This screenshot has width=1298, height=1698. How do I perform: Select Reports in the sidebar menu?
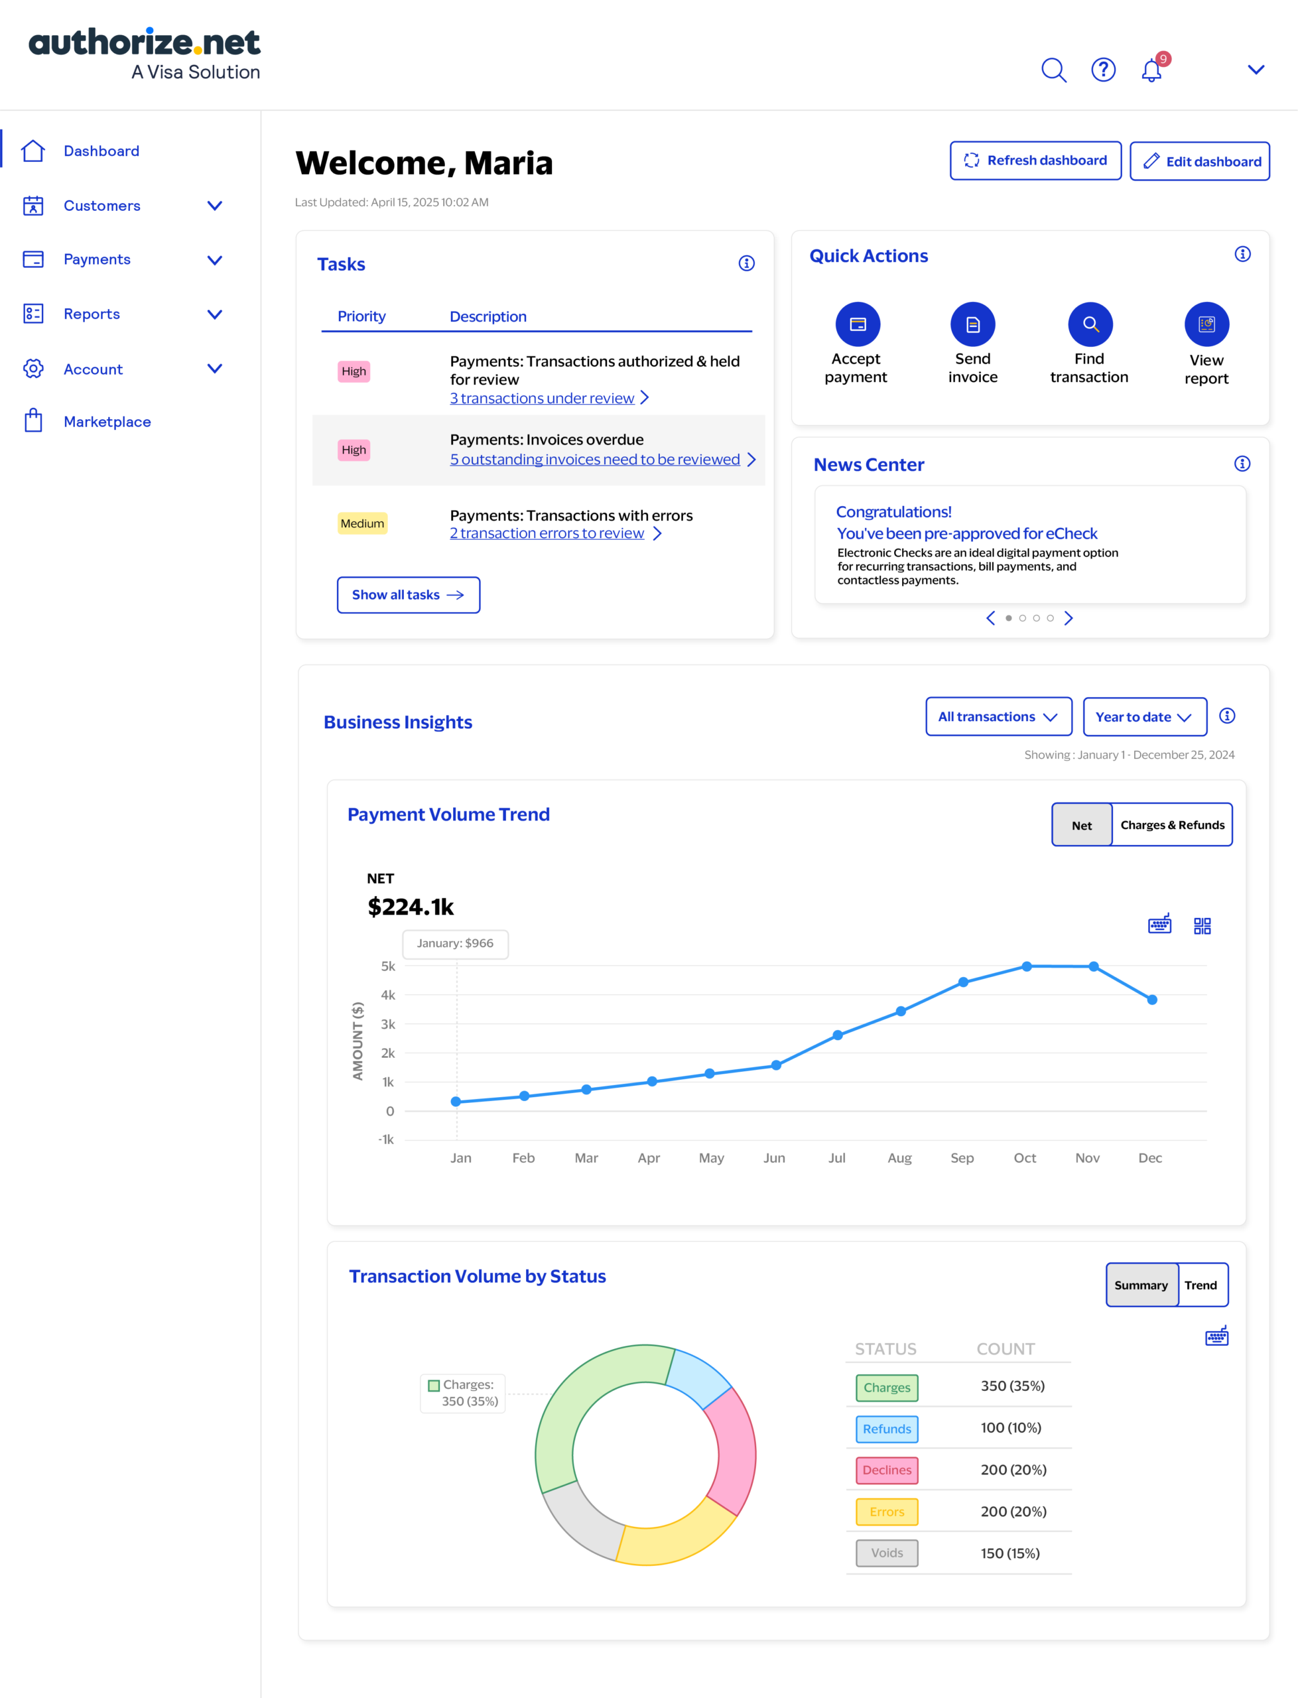(x=91, y=314)
